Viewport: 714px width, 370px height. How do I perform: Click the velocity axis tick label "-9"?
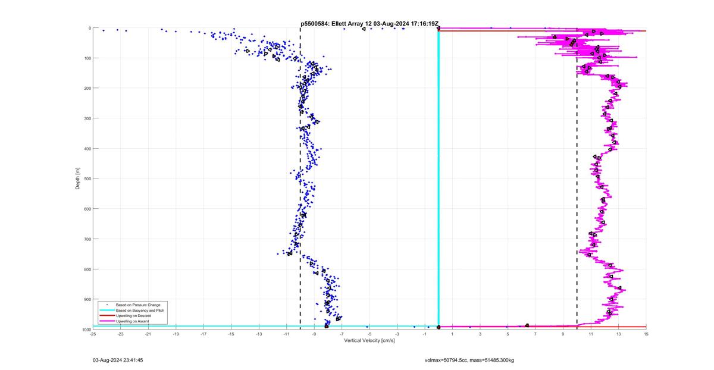314,334
